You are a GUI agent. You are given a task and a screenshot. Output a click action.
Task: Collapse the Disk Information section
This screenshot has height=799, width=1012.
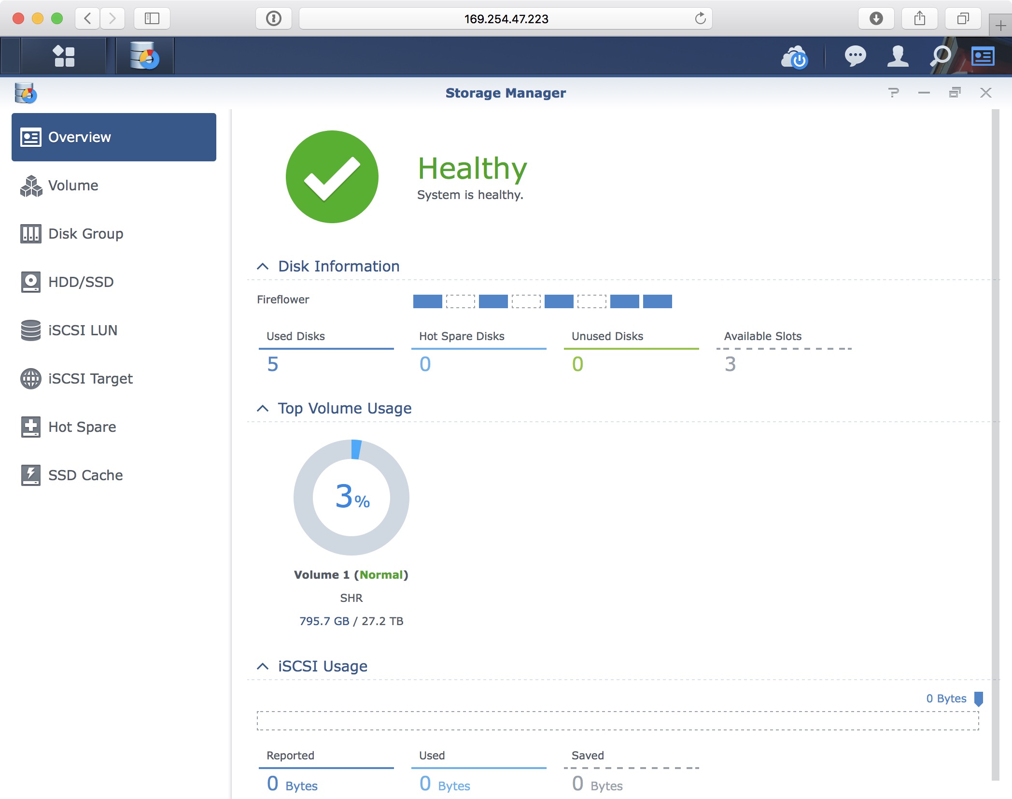tap(263, 266)
